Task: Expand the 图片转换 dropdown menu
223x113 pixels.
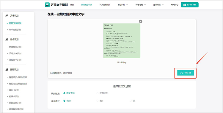Action: 158,5
